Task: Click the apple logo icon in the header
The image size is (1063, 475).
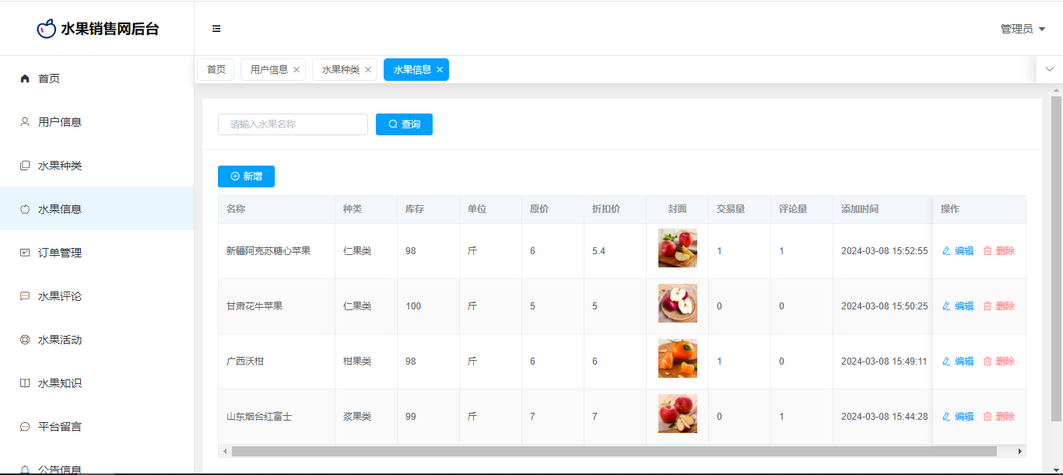Action: (x=47, y=29)
